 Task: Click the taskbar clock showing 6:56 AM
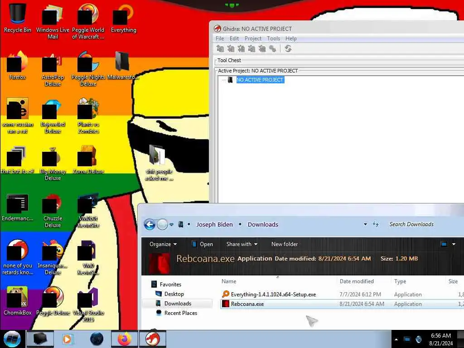pyautogui.click(x=441, y=339)
